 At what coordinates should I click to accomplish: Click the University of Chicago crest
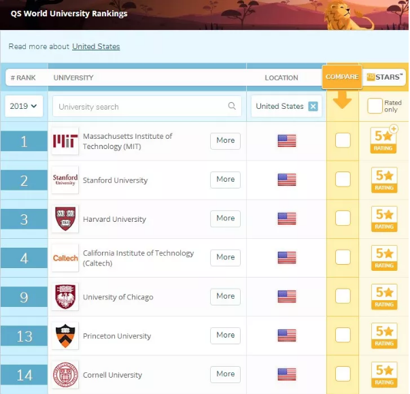click(x=65, y=297)
